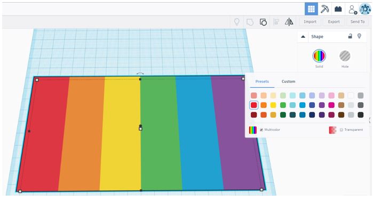Open the Blocks pickaxe mode
Viewport: 373px width, 202px height.
click(324, 9)
